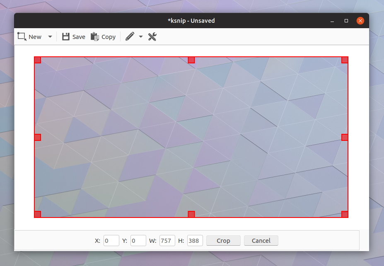This screenshot has height=266, width=384.
Task: Save the screenshot using the Save icon
Action: (x=73, y=36)
